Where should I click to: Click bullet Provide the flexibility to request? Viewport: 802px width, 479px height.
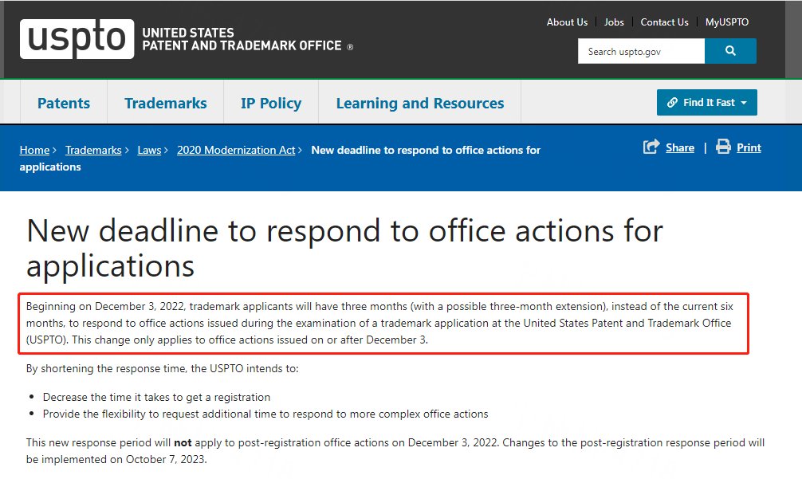[265, 414]
